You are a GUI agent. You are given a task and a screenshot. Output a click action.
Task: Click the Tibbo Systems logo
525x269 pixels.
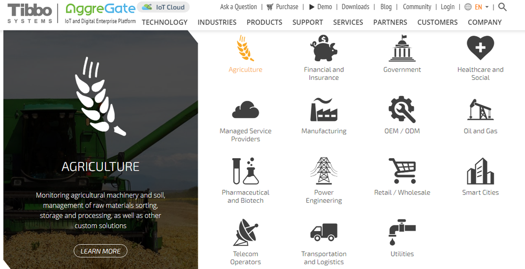[30, 14]
